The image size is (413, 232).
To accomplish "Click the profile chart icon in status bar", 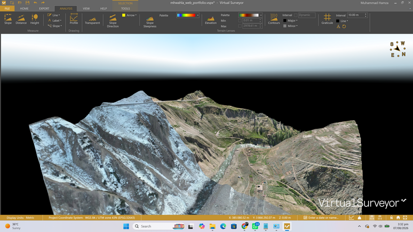I will pyautogui.click(x=352, y=218).
